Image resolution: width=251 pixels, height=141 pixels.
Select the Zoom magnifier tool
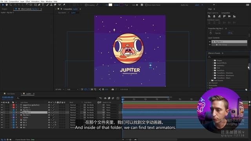[11, 5]
